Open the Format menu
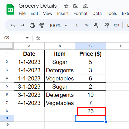 coord(80,13)
